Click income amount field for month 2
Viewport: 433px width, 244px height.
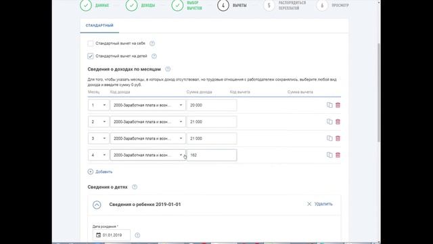pyautogui.click(x=212, y=122)
